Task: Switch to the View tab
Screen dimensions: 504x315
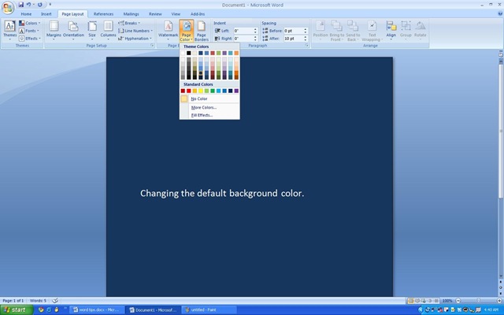Action: click(176, 14)
